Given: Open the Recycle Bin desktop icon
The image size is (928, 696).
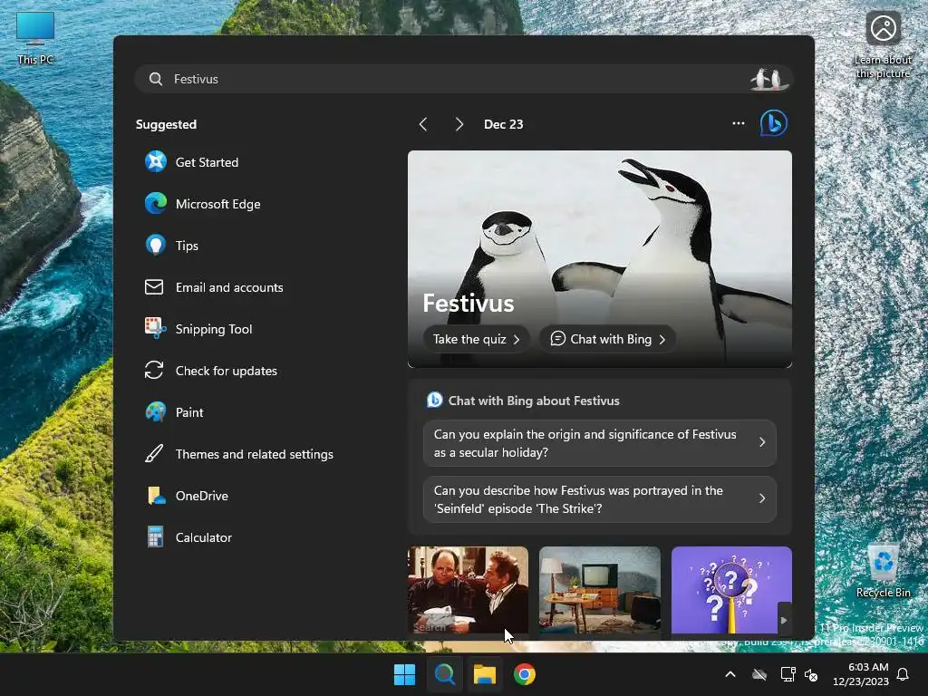Looking at the screenshot, I should pos(883,571).
